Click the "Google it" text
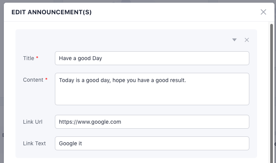Screen dimensions: 276x163 [x=71, y=143]
